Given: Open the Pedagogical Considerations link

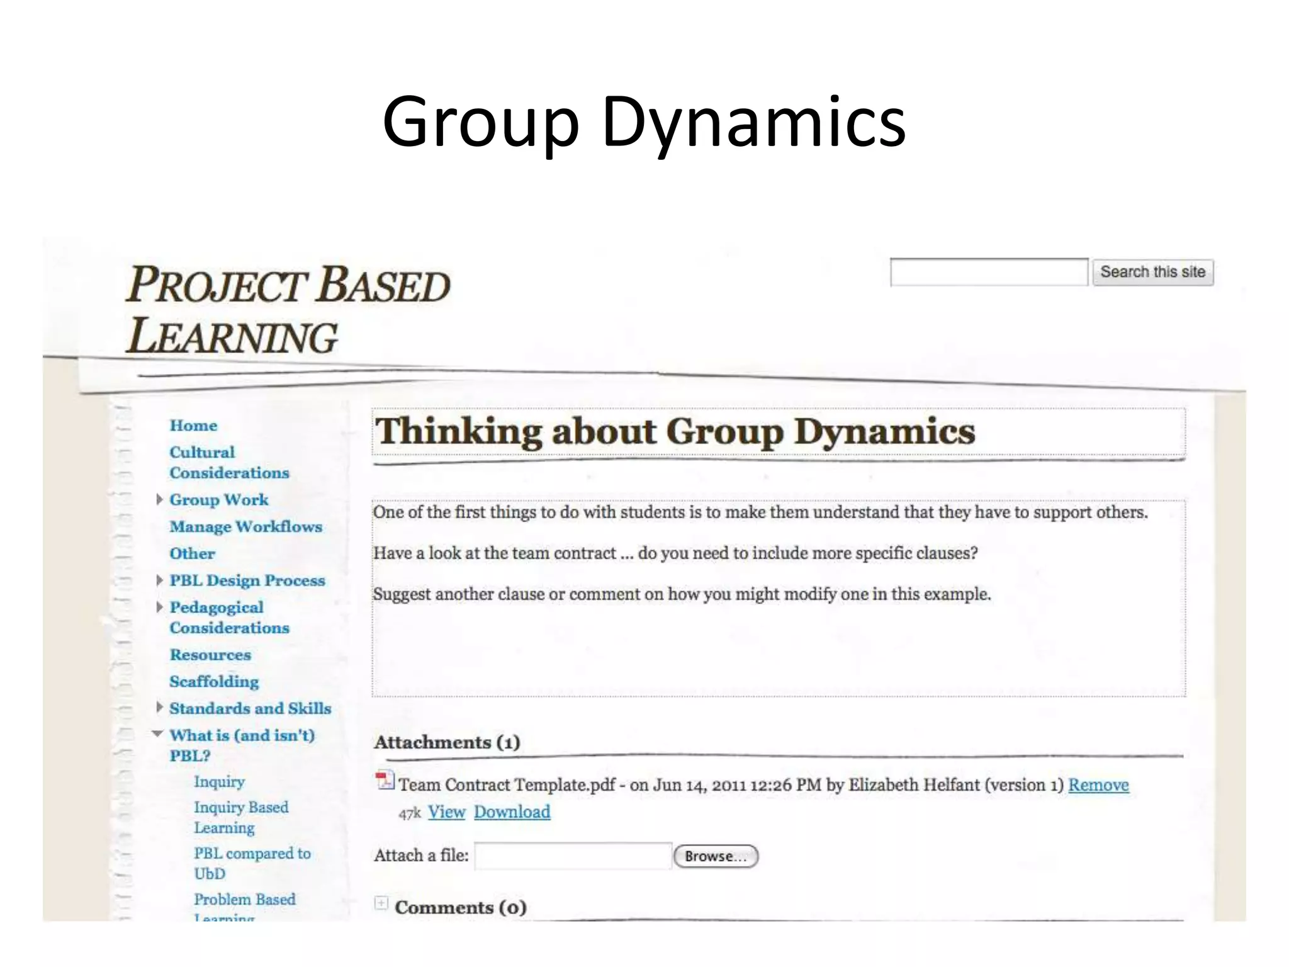Looking at the screenshot, I should coord(229,618).
